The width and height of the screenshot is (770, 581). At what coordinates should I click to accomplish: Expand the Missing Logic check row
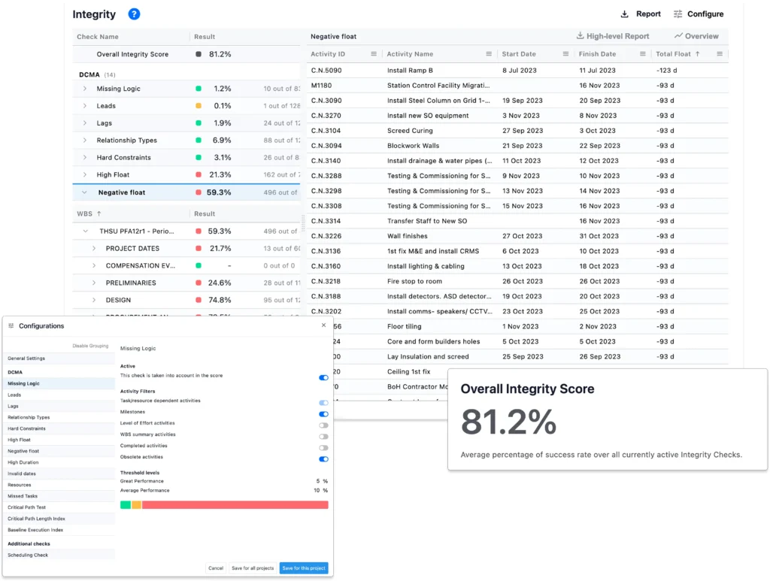tap(85, 89)
